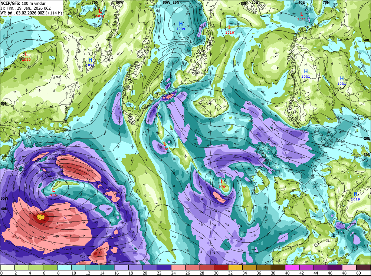Select the 26–28 coral red legend swatch
The height and width of the screenshot is (276, 371).
pyautogui.click(x=193, y=267)
